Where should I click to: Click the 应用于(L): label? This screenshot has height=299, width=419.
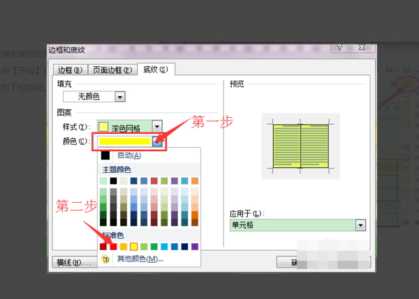click(x=247, y=214)
